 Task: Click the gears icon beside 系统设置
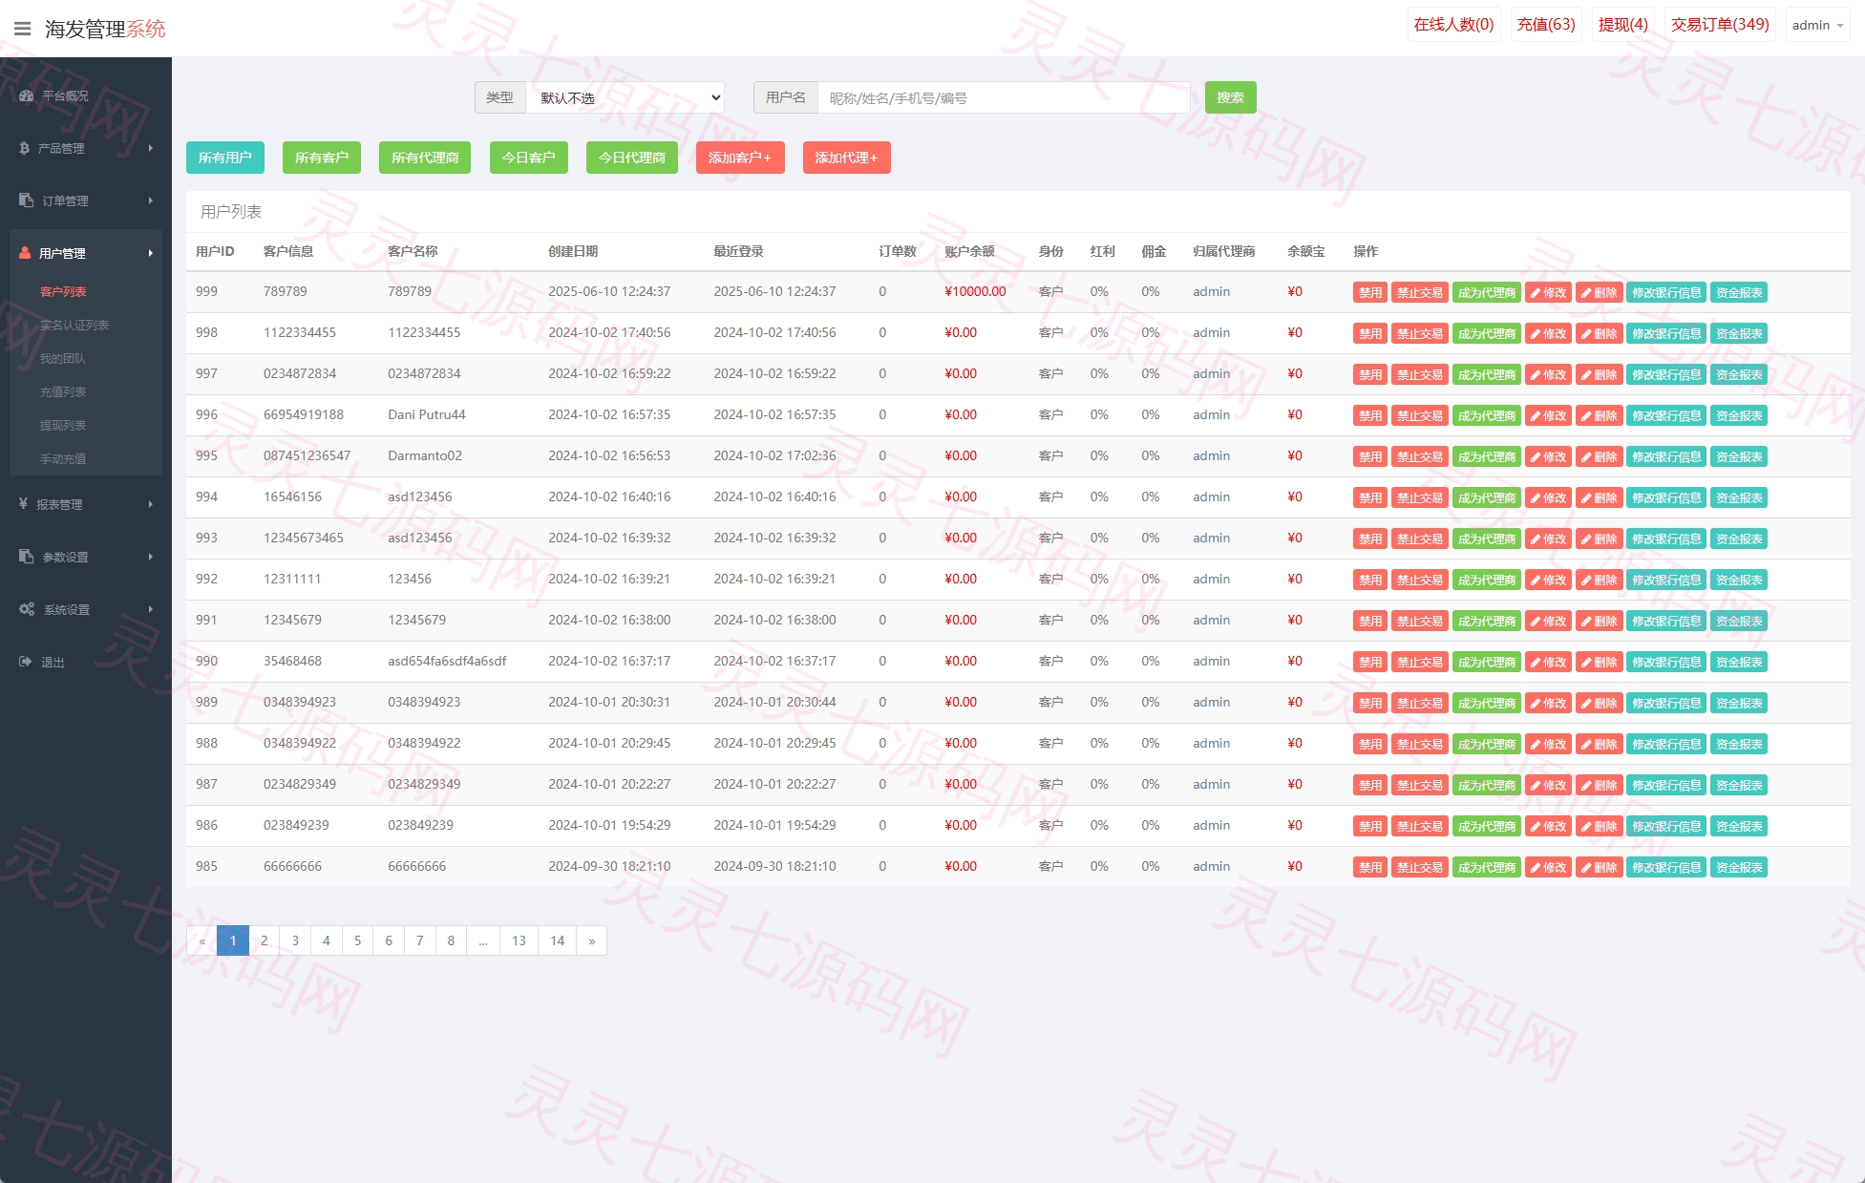[27, 608]
